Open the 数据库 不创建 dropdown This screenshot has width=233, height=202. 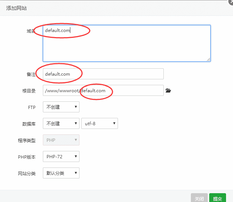[61, 123]
